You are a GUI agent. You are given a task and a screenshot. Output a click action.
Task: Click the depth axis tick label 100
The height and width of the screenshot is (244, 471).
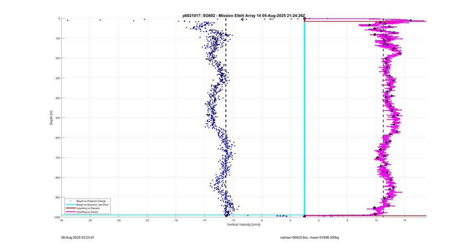[x=57, y=38]
